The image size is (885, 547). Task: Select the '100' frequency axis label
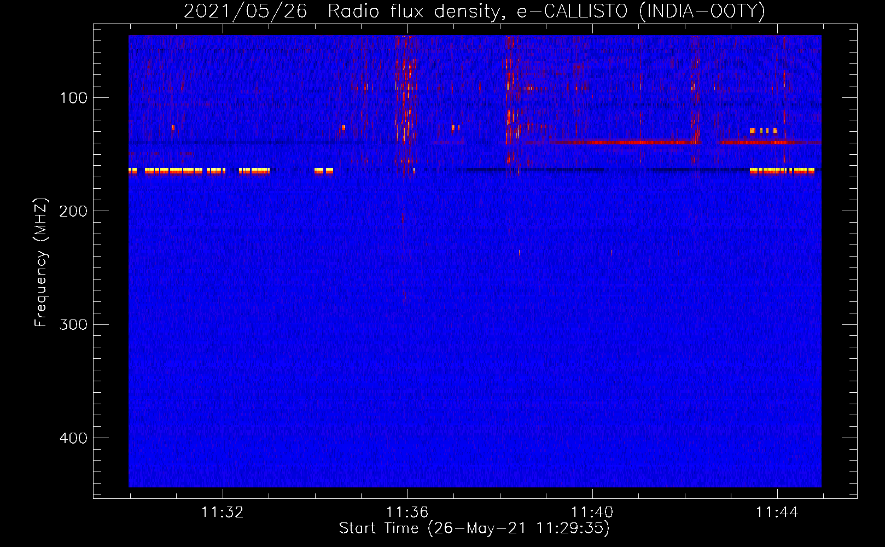pyautogui.click(x=73, y=98)
